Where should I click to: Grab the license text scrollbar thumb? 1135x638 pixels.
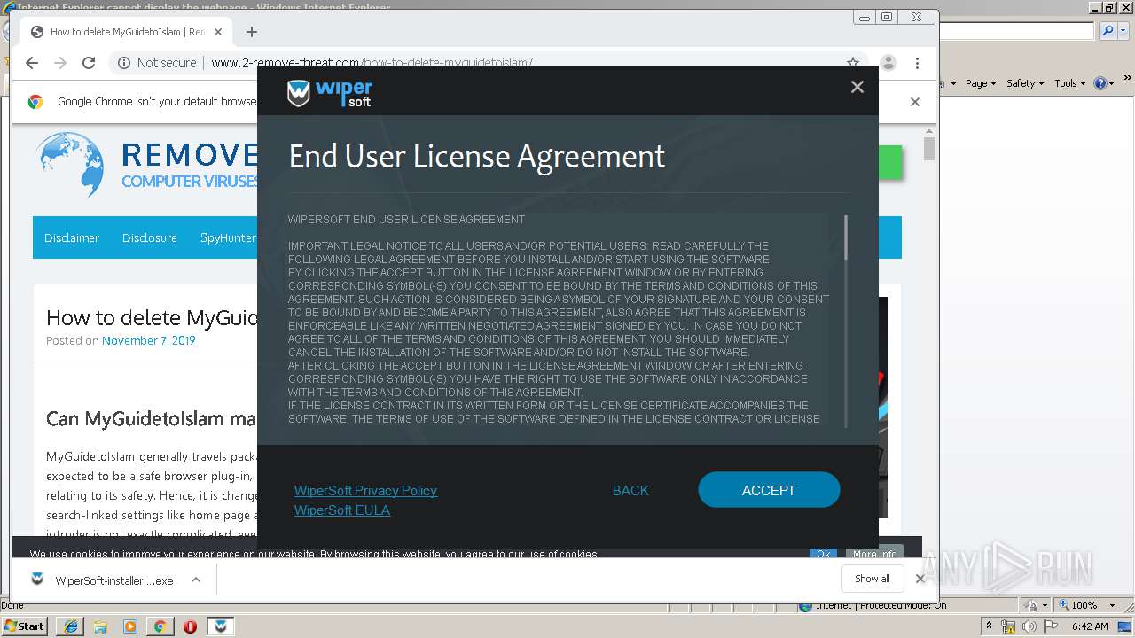846,237
